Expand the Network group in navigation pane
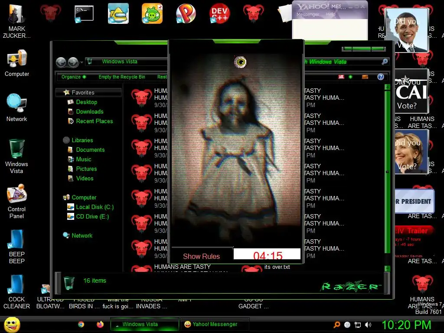Image resolution: width=444 pixels, height=333 pixels. coord(82,235)
